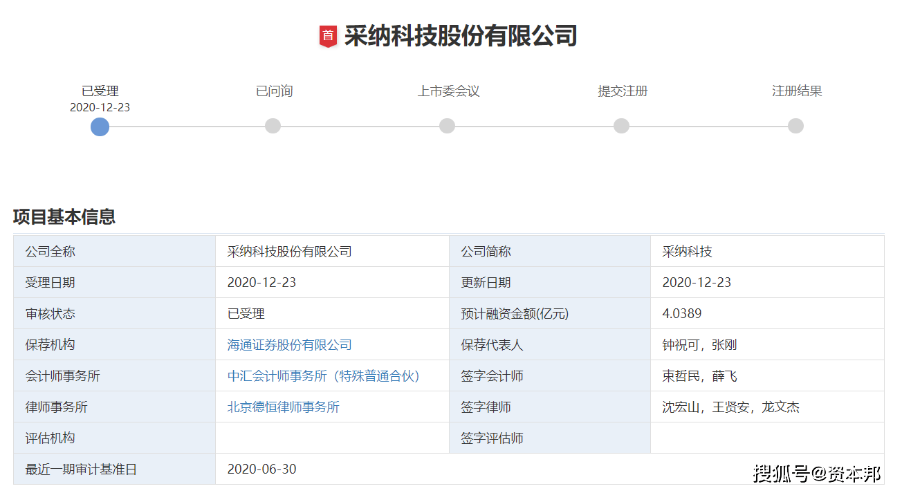Click the 提交注册 stage label

click(623, 91)
